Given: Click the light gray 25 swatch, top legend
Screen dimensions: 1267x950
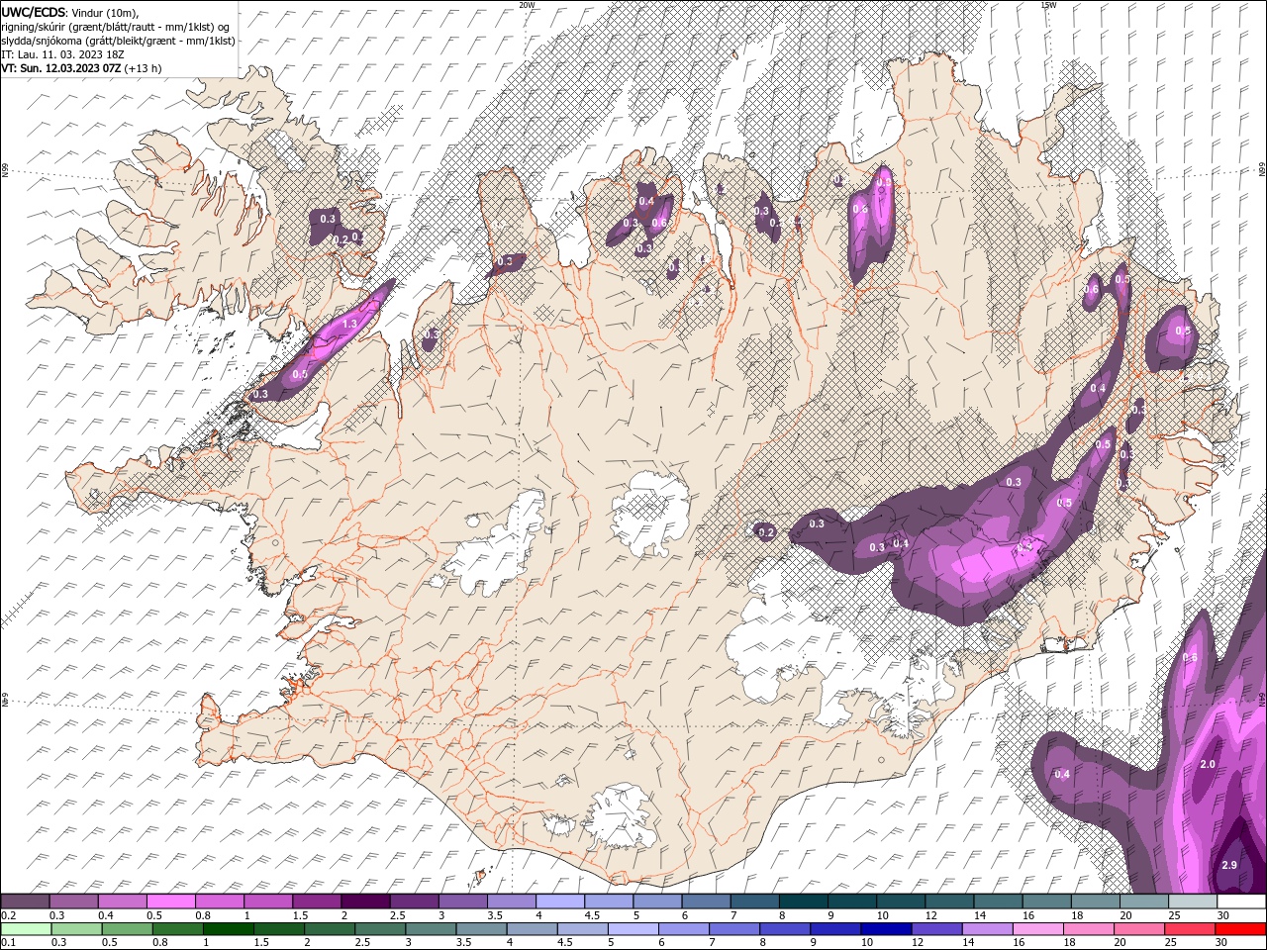Looking at the screenshot, I should (1193, 902).
